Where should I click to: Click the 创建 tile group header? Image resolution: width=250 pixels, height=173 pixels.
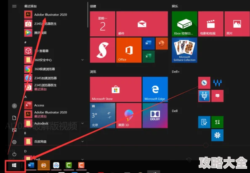[93, 6]
